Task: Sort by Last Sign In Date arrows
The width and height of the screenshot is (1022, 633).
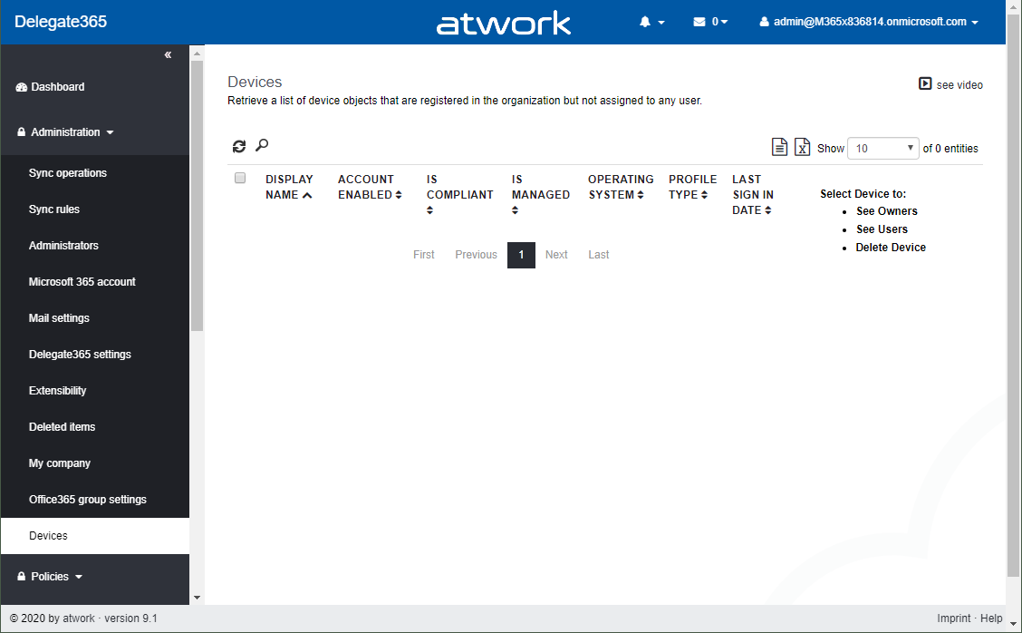Action: tap(767, 210)
